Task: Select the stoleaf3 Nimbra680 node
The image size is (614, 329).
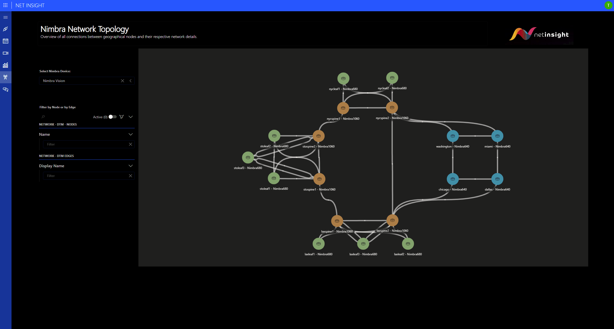Action: [x=248, y=157]
